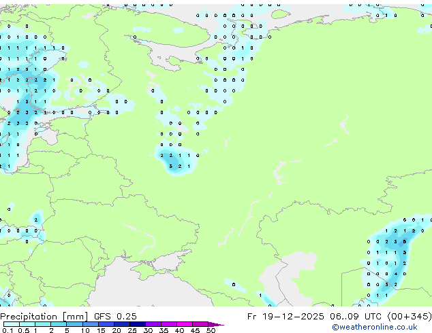Select the 0.1–0.5 mm palest cyan legend swatch
Image resolution: width=432 pixels, height=333 pixels.
12,324
